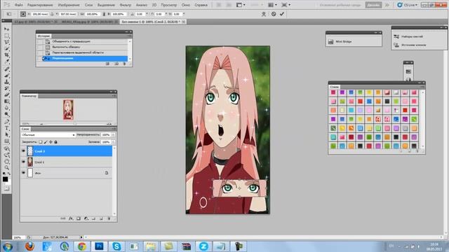Select the second History state in list
Viewport: 449px width, 252px height.
[83, 47]
